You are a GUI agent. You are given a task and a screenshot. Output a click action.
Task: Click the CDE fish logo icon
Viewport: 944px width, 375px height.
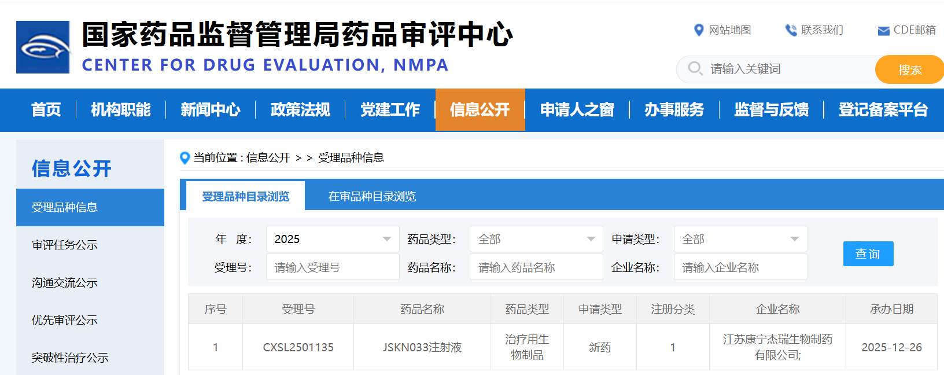pos(43,47)
